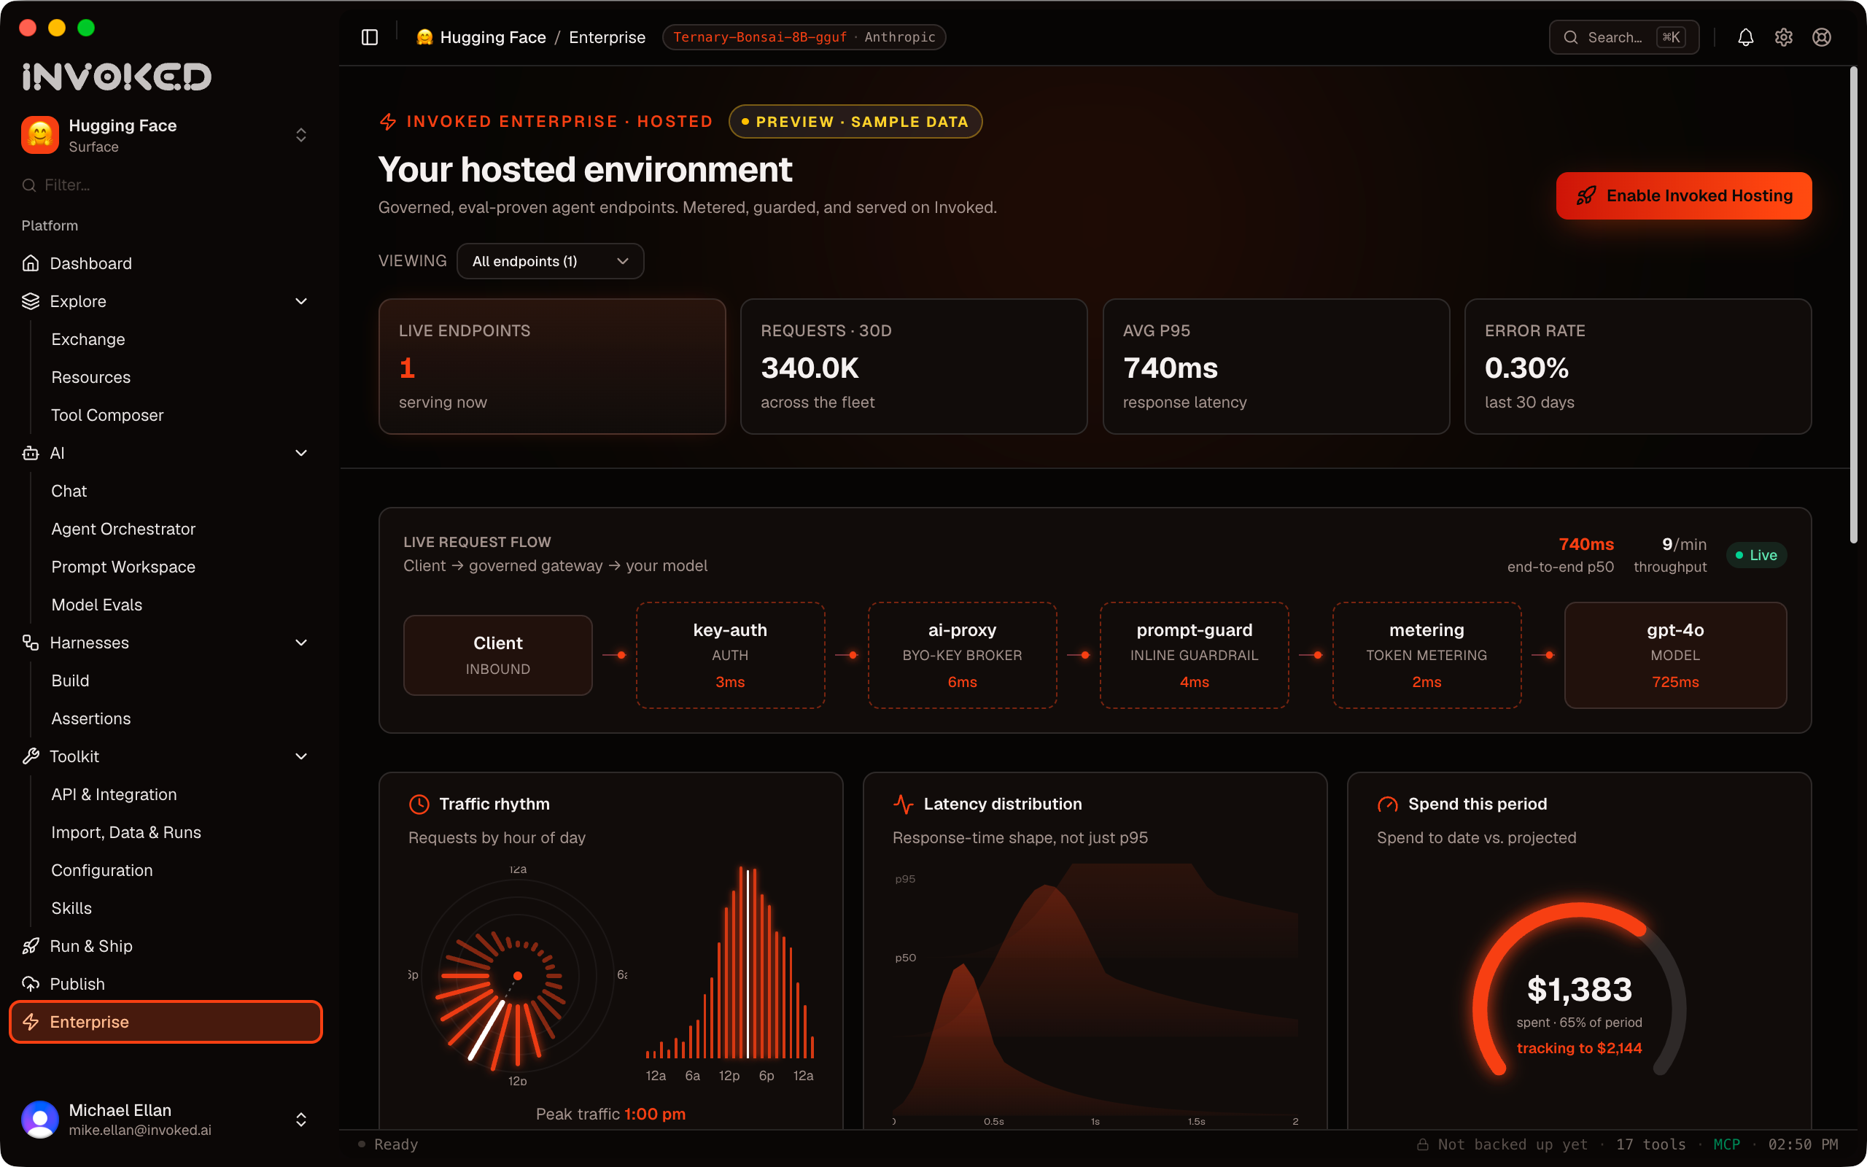Image resolution: width=1867 pixels, height=1167 pixels.
Task: Click the metering flow node
Action: coord(1427,655)
